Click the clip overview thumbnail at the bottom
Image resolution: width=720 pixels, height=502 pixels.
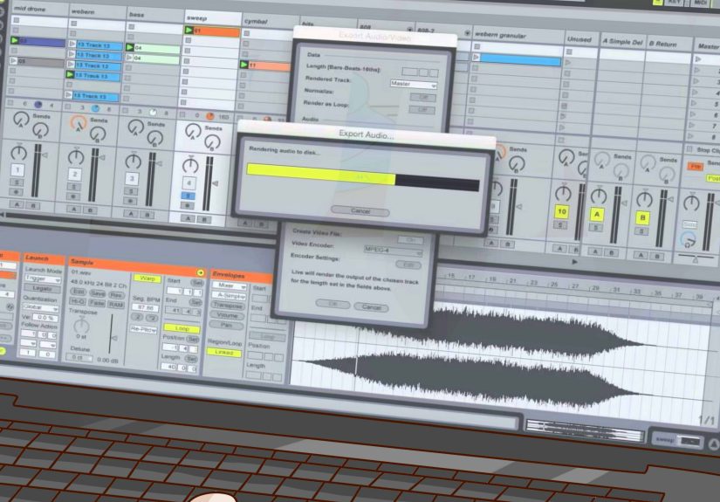tap(584, 432)
